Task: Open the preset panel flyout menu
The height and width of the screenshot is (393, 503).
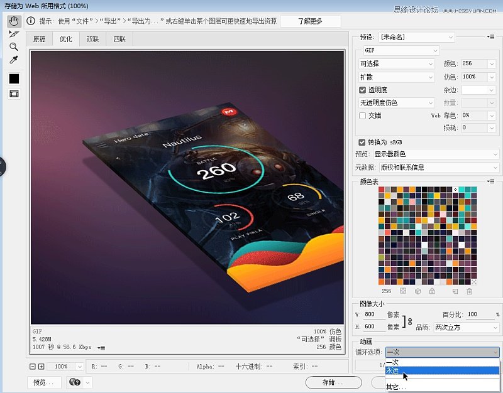Action: pyautogui.click(x=490, y=37)
